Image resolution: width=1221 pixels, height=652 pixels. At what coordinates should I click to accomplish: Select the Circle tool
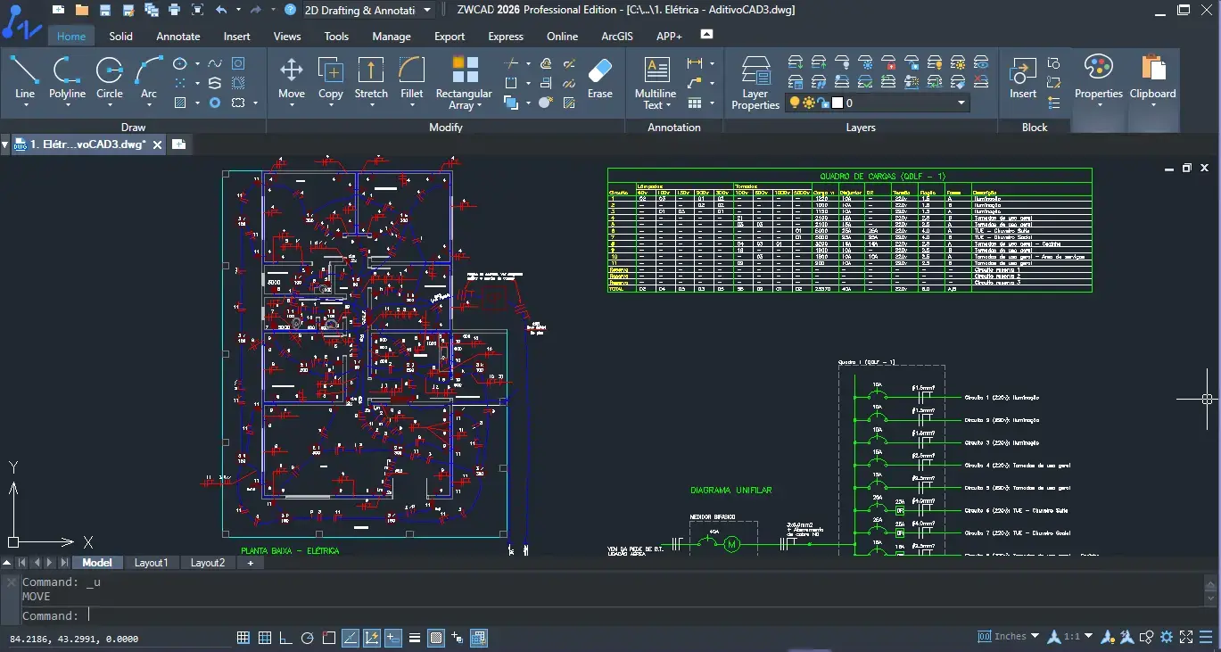(x=109, y=78)
